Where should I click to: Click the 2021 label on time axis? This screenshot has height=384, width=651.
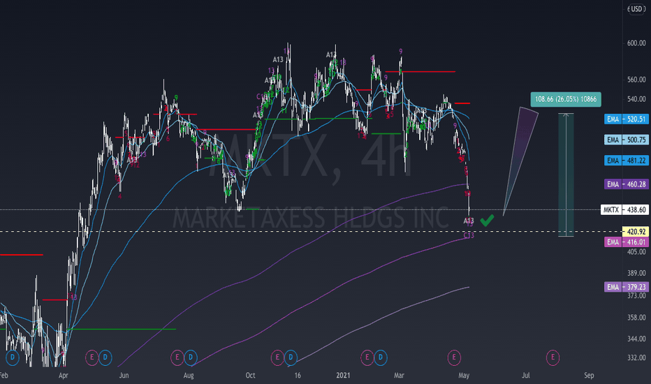pyautogui.click(x=343, y=376)
